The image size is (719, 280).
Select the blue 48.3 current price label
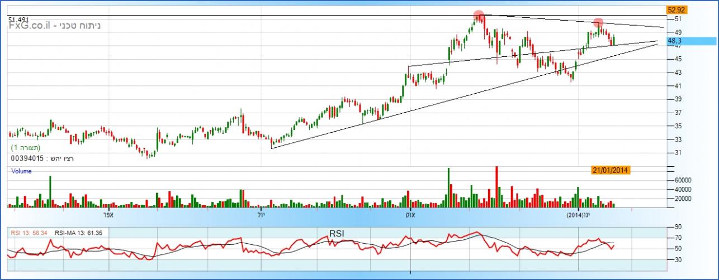675,41
